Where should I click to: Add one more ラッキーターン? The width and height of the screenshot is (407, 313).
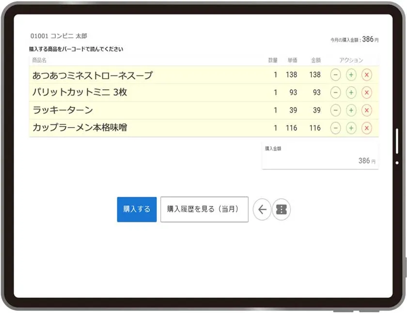[351, 110]
